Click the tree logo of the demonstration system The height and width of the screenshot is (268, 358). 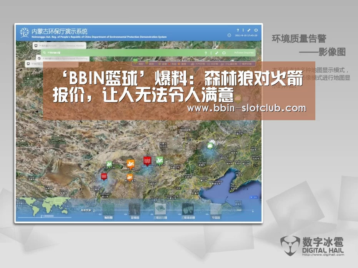pyautogui.click(x=24, y=33)
